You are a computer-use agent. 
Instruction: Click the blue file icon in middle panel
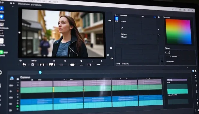tap(117, 19)
